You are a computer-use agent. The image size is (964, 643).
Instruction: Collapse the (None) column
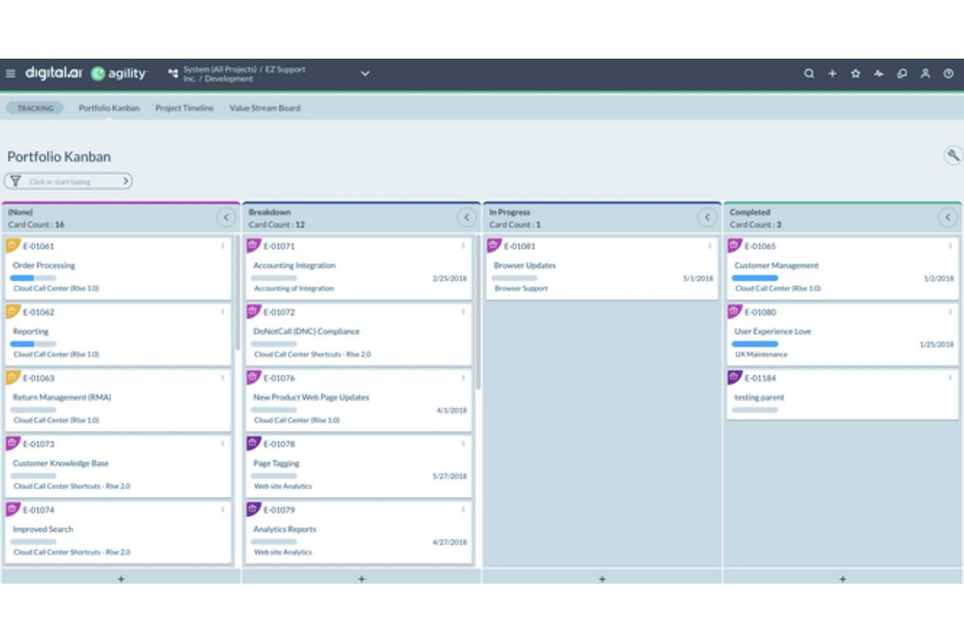pyautogui.click(x=226, y=218)
